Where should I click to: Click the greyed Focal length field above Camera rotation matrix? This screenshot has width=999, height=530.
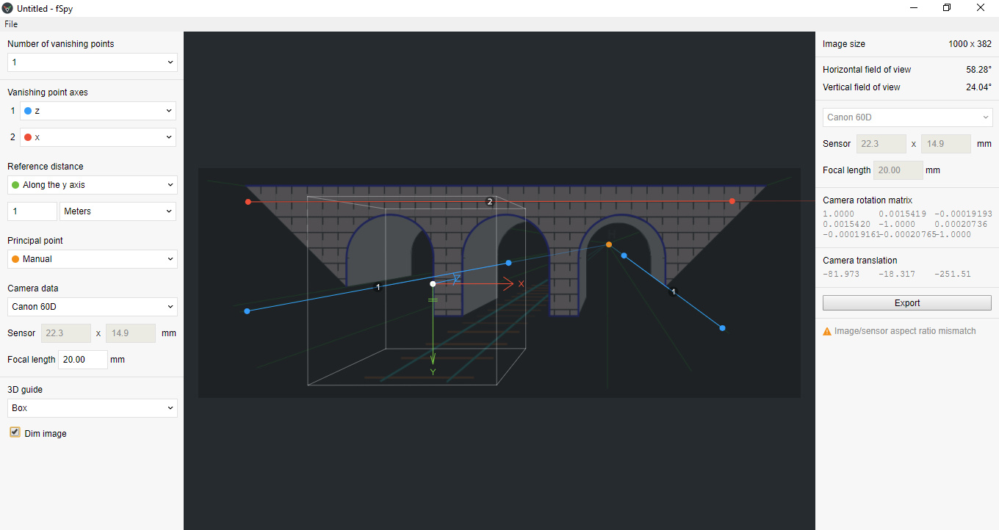(x=898, y=170)
